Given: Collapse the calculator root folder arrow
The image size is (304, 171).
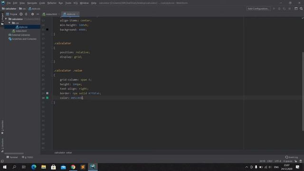Looking at the screenshot, I should pos(6,19).
